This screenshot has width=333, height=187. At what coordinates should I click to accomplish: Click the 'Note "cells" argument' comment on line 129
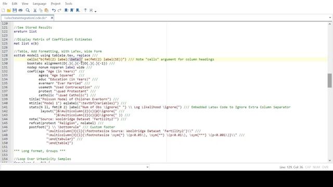coord(175,59)
